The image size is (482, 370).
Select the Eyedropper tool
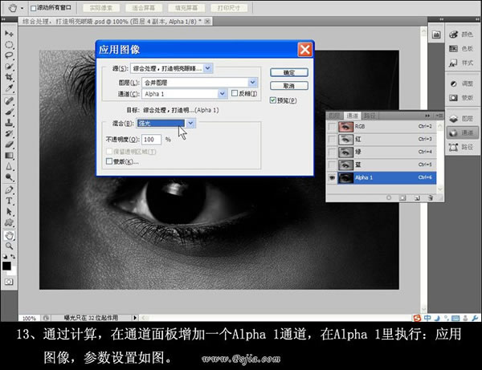click(x=9, y=88)
